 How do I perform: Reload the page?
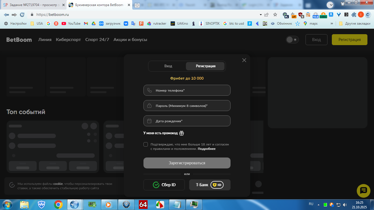click(22, 15)
